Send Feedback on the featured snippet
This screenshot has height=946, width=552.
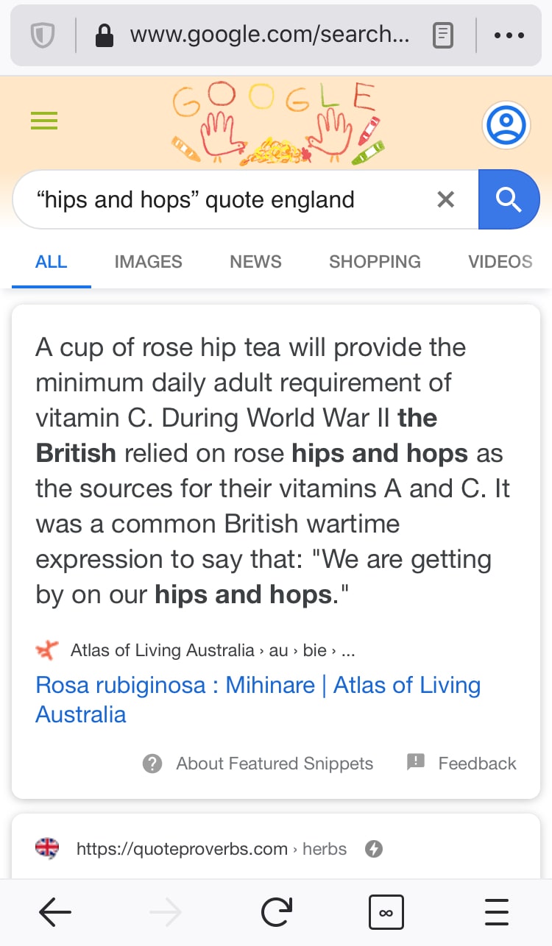(476, 764)
